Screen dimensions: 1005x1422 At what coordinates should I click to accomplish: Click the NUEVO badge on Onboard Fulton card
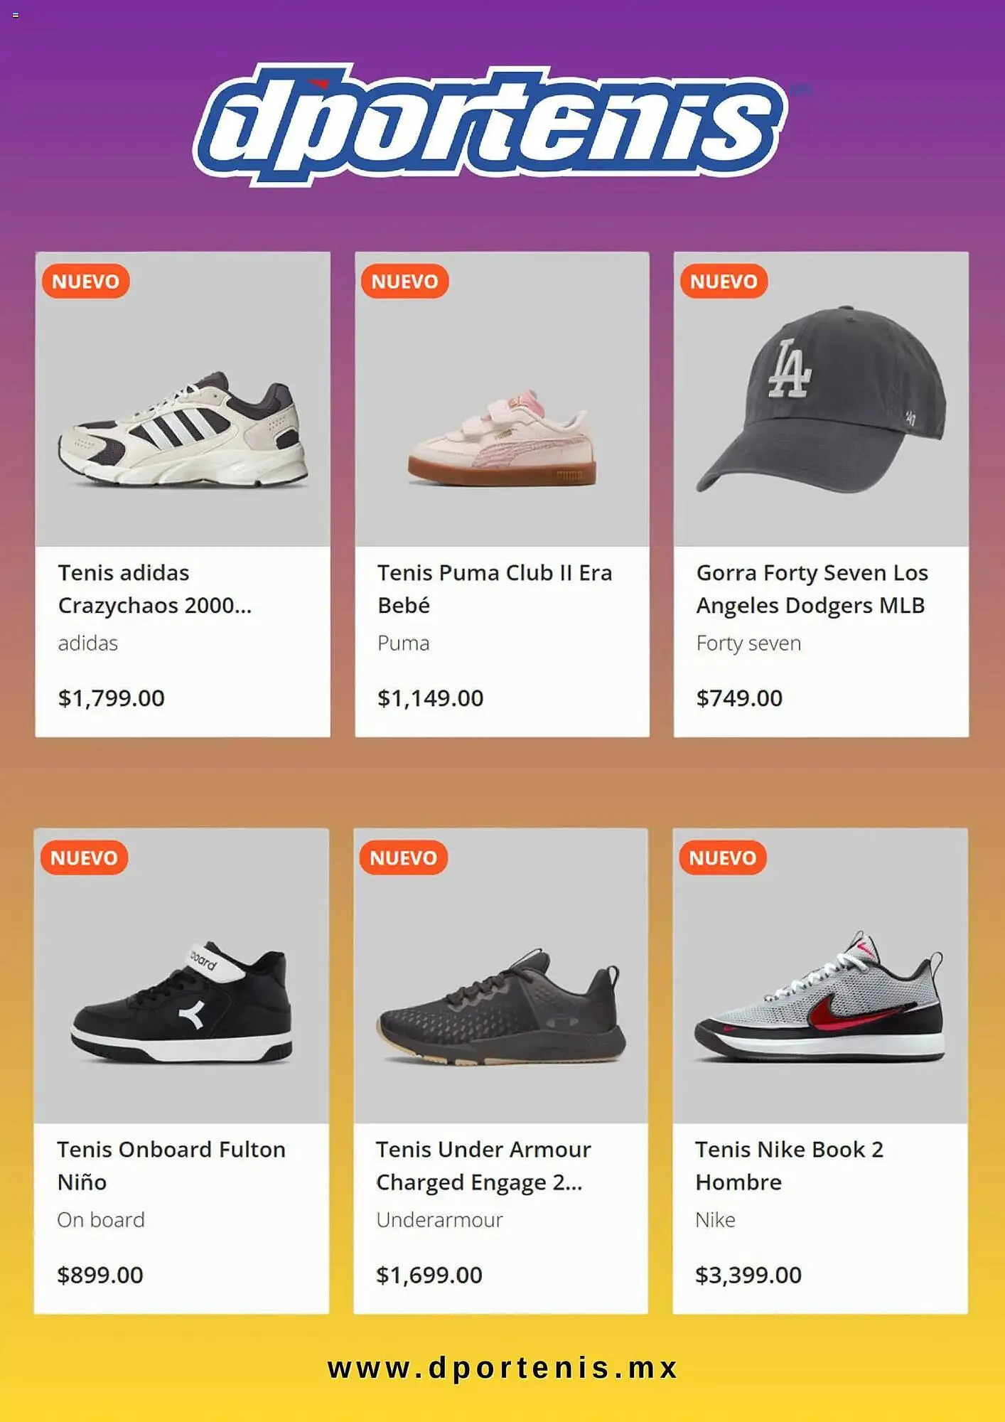point(85,858)
